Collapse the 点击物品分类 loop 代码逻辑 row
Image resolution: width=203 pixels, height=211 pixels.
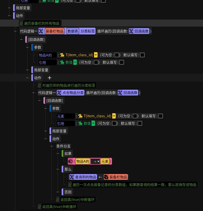coord(33,93)
